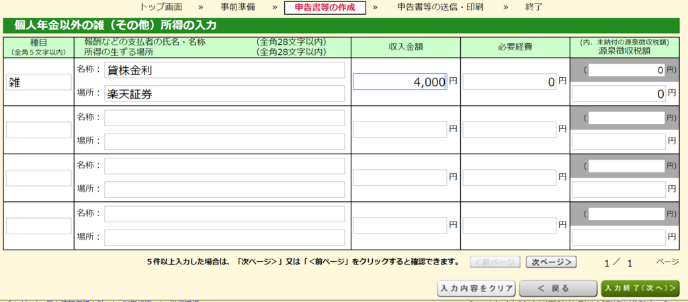Focus the 収入金額 field showing 4,000

click(x=400, y=81)
